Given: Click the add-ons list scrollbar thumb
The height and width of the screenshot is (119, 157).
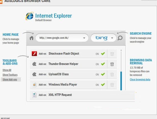Looking at the screenshot, I should point(121,81).
